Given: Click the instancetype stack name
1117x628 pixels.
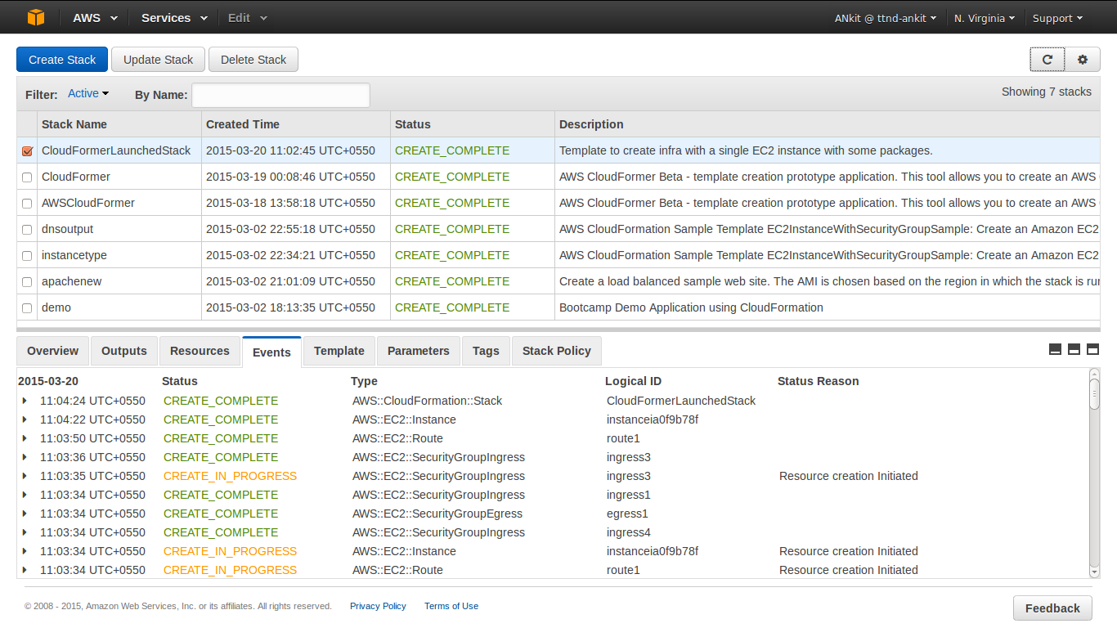Looking at the screenshot, I should pos(74,255).
